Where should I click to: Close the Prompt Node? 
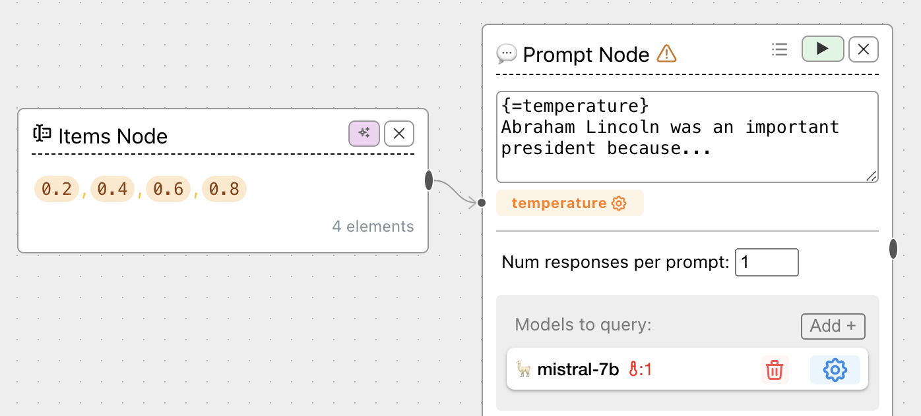pos(863,49)
